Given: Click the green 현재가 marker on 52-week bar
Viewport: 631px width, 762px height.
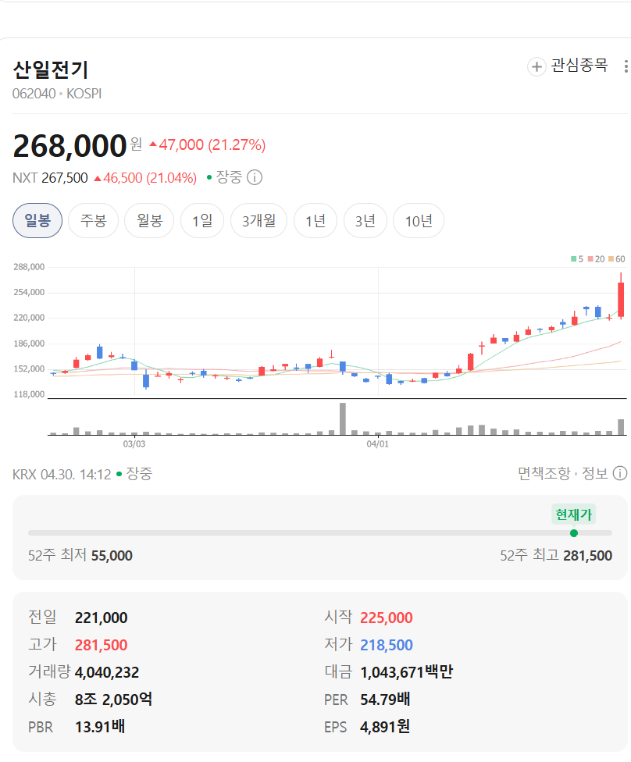Looking at the screenshot, I should [574, 533].
